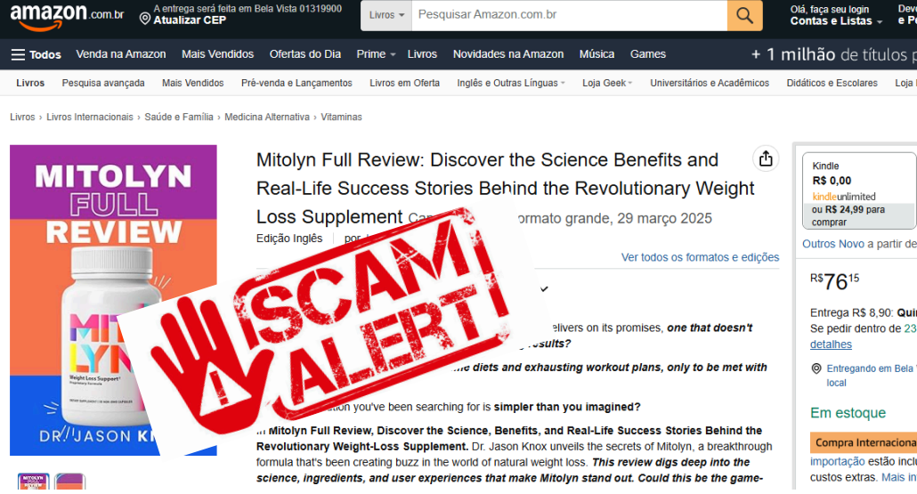Viewport: 917px width, 494px height.
Task: Open the Todos hamburger menu
Action: click(x=36, y=54)
